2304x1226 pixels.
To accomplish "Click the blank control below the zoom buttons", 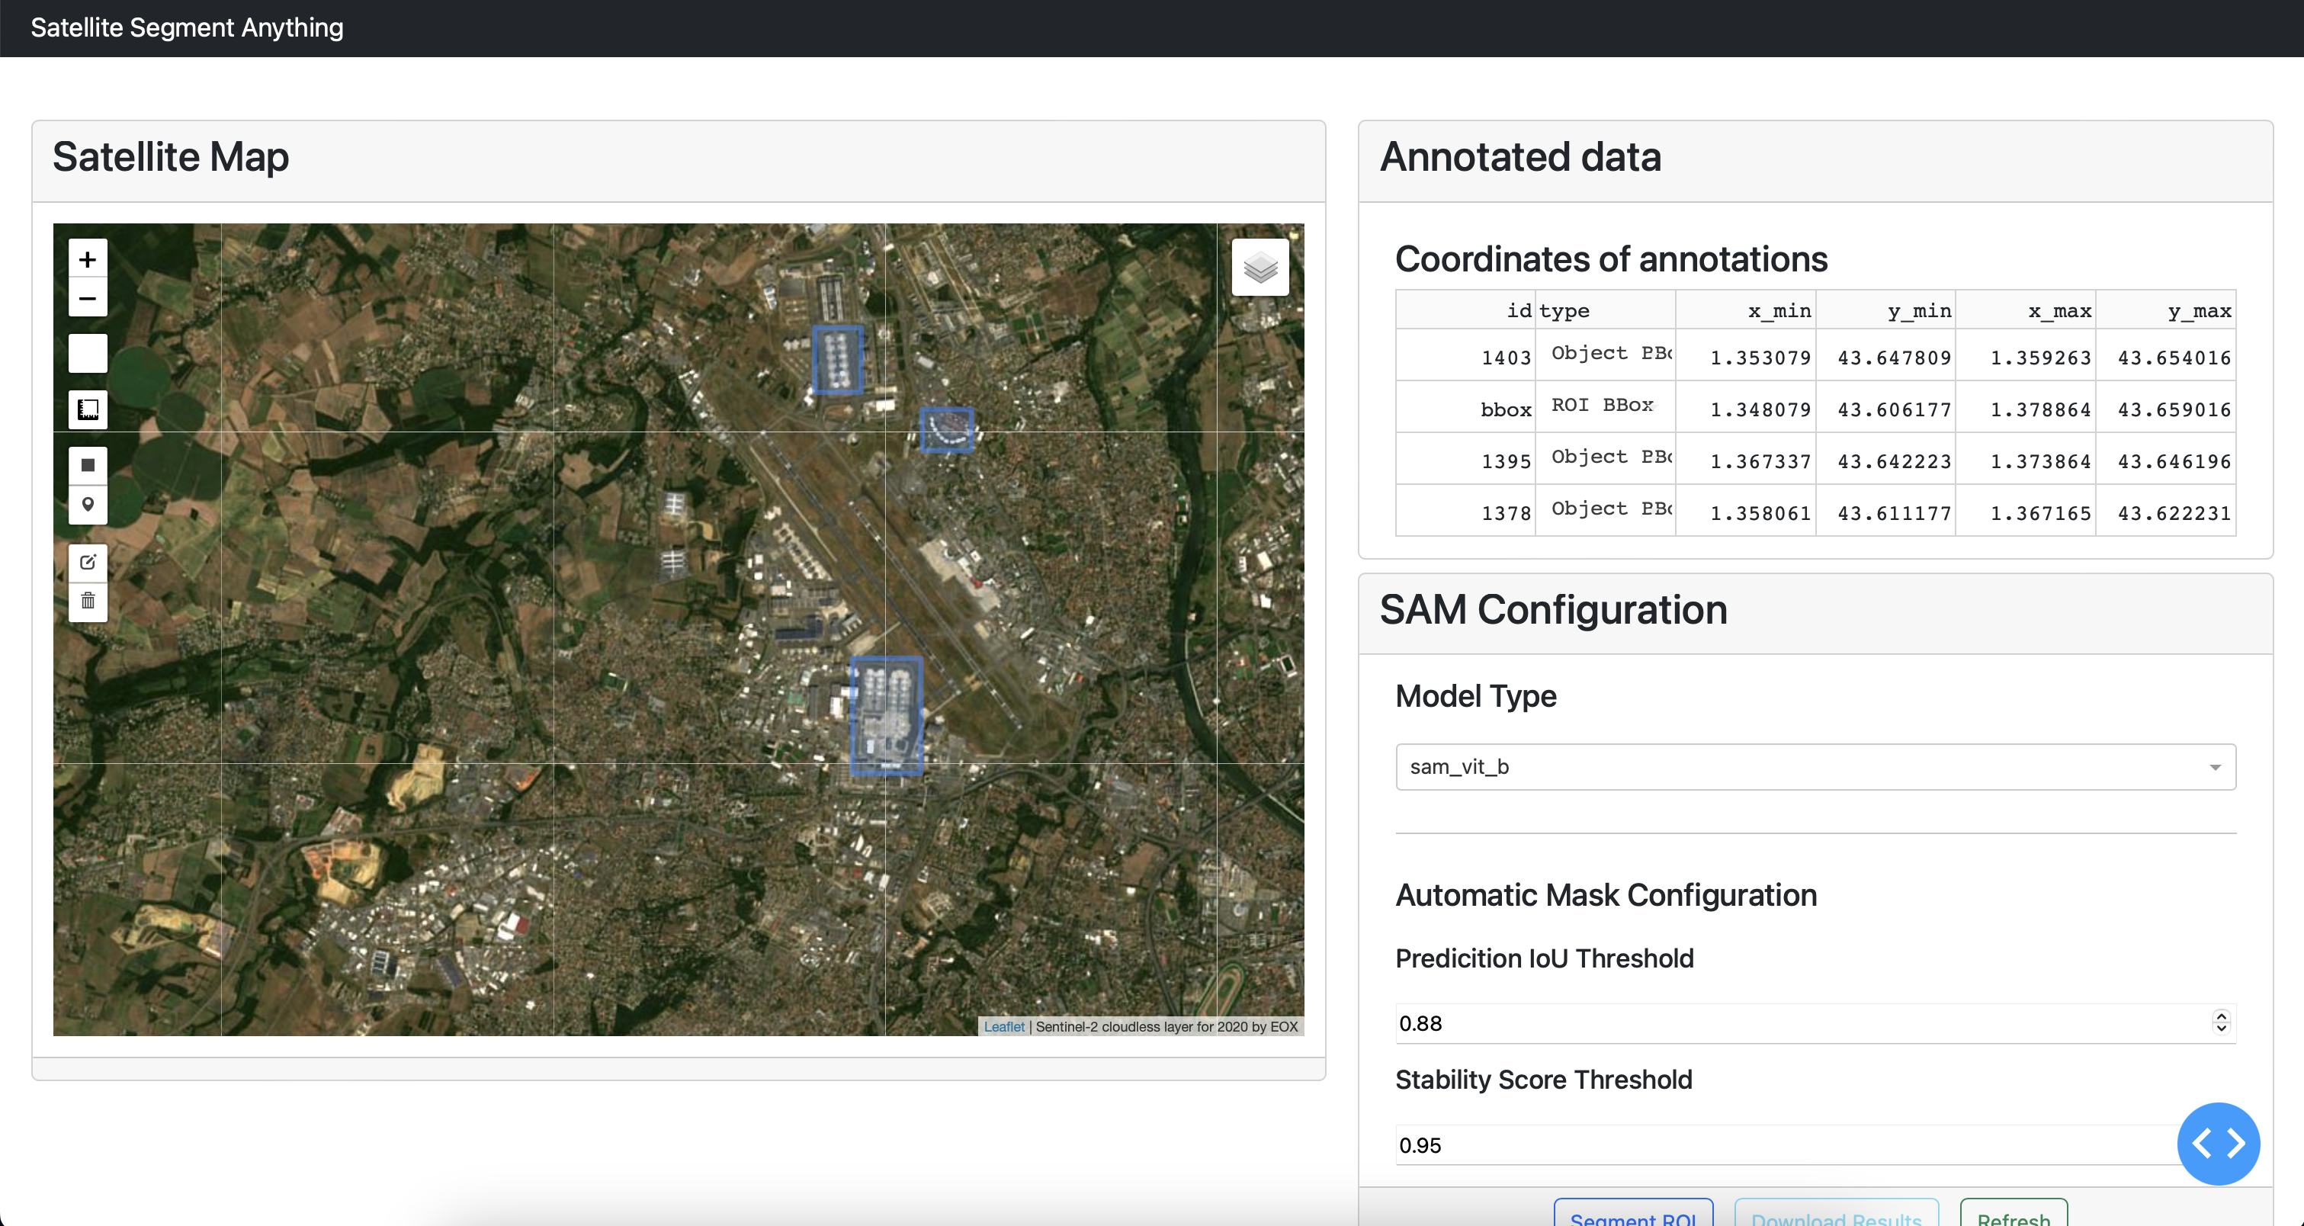I will tap(88, 353).
